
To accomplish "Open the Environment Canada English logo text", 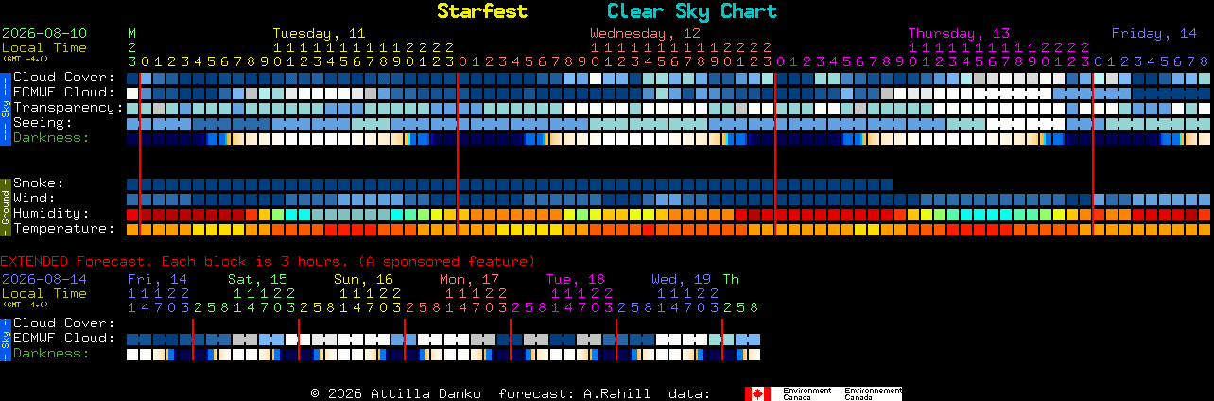I will 806,393.
